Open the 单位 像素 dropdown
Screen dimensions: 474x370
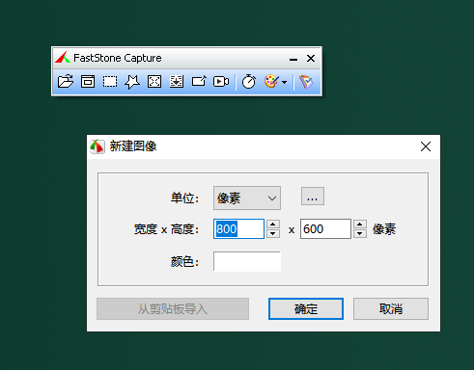(247, 198)
